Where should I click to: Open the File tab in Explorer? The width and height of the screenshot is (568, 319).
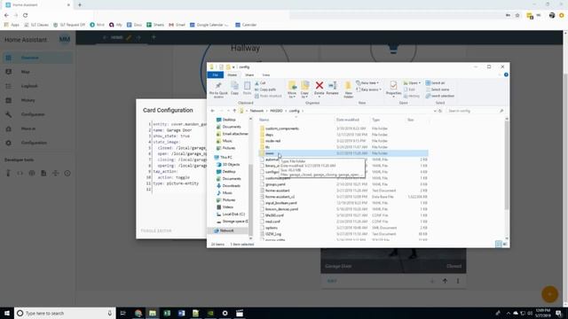(215, 74)
